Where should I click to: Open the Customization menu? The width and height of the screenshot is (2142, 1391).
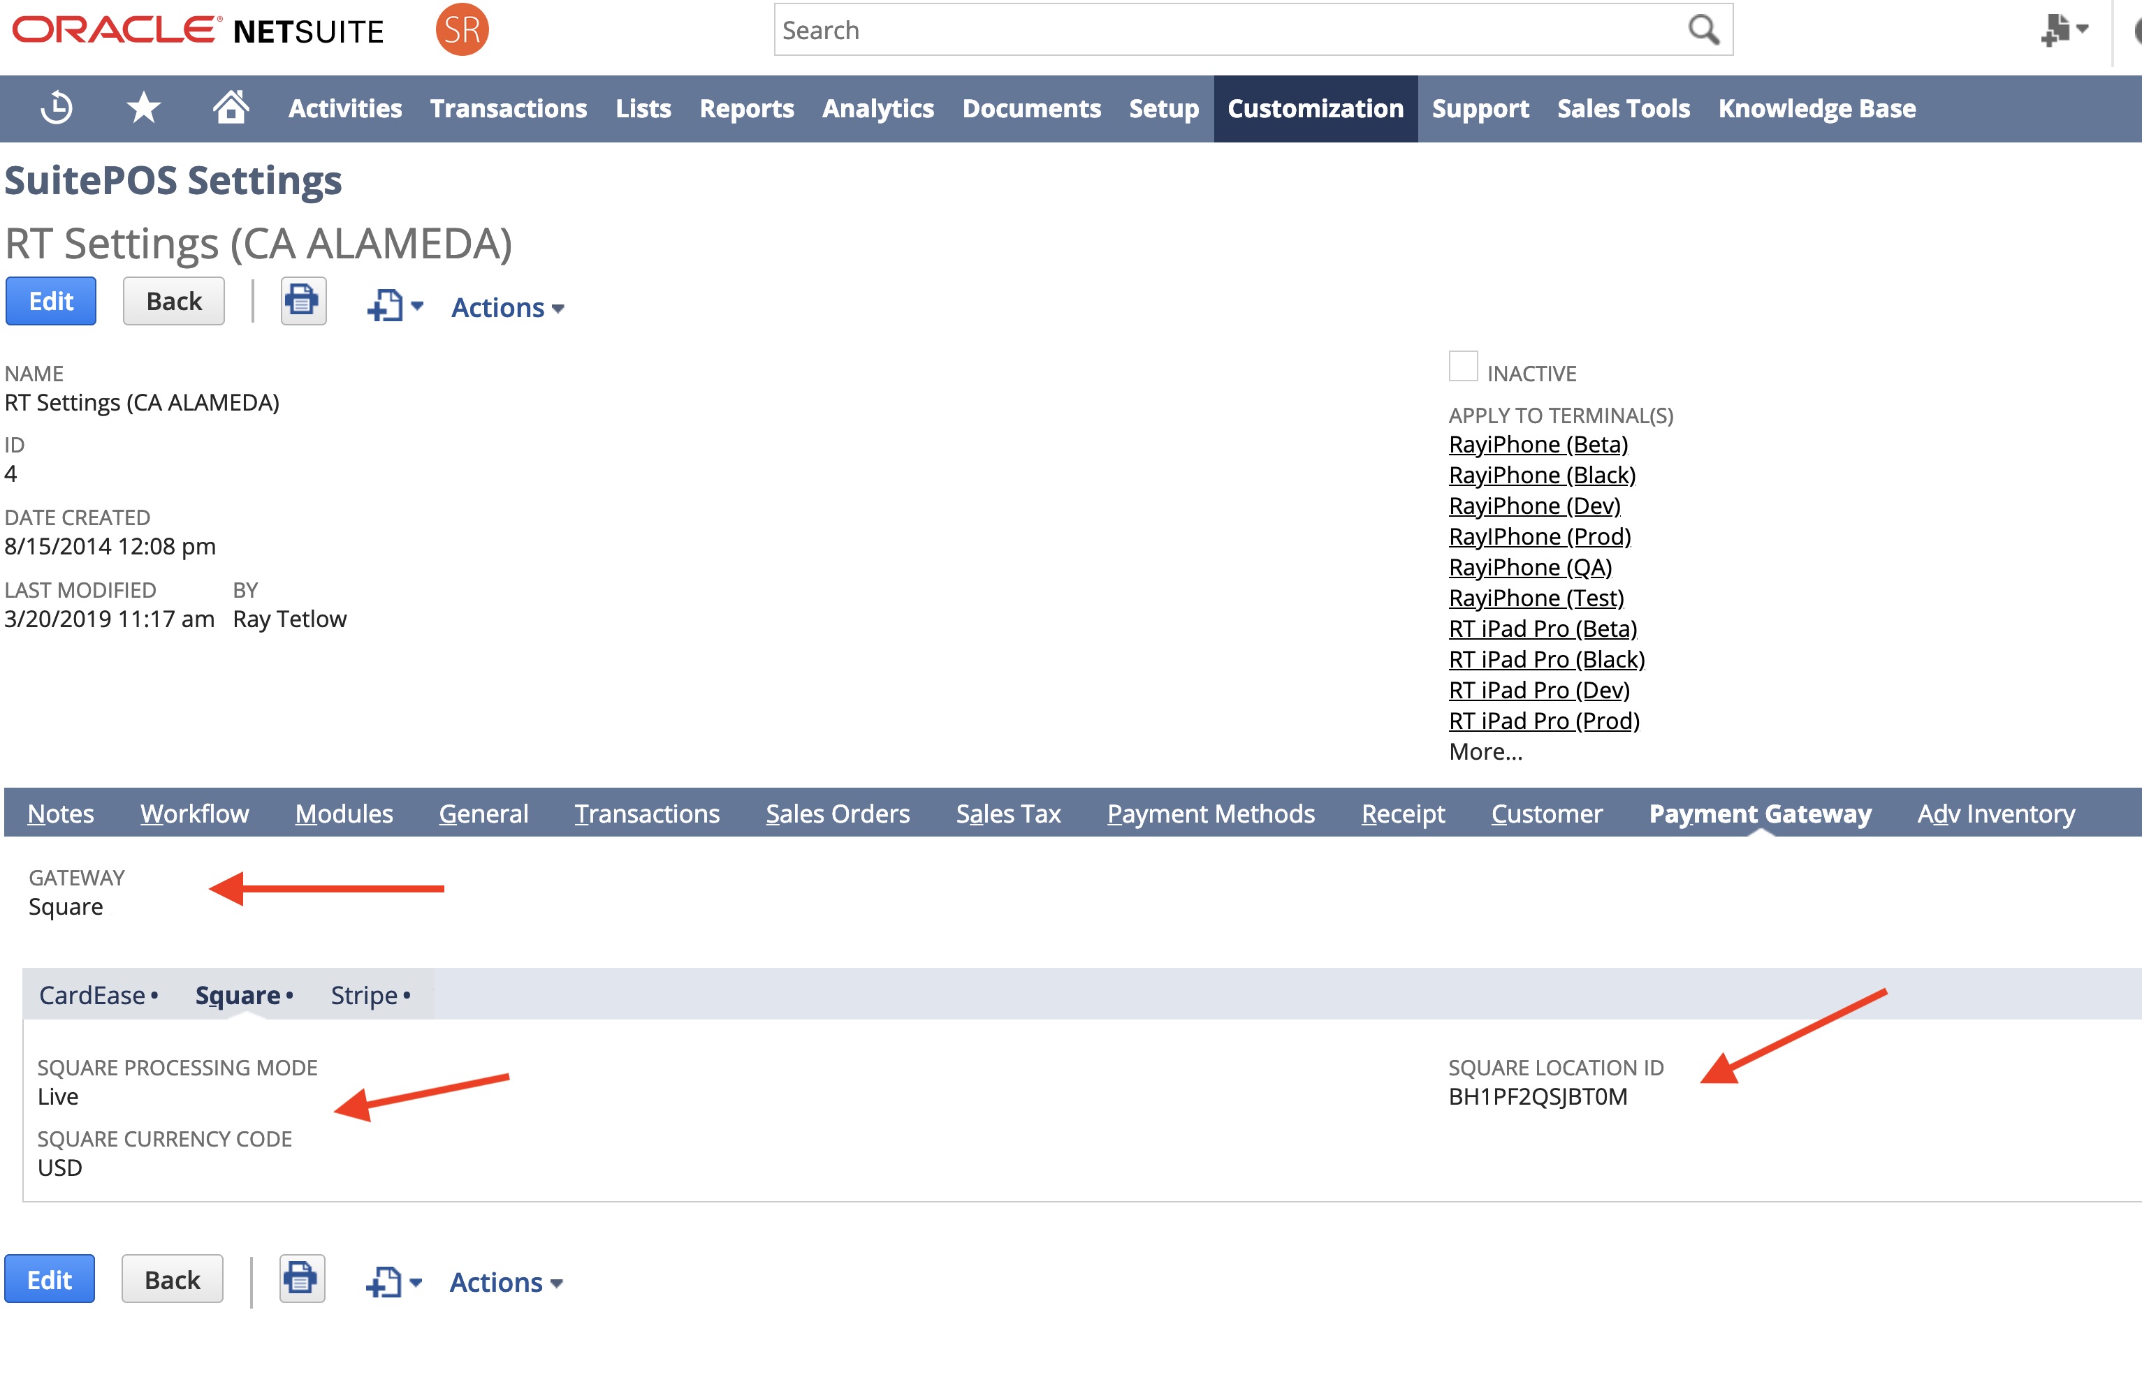coord(1315,108)
